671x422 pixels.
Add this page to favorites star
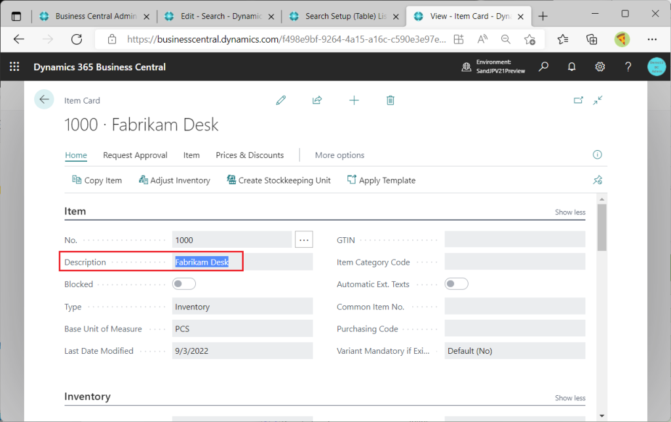[529, 39]
